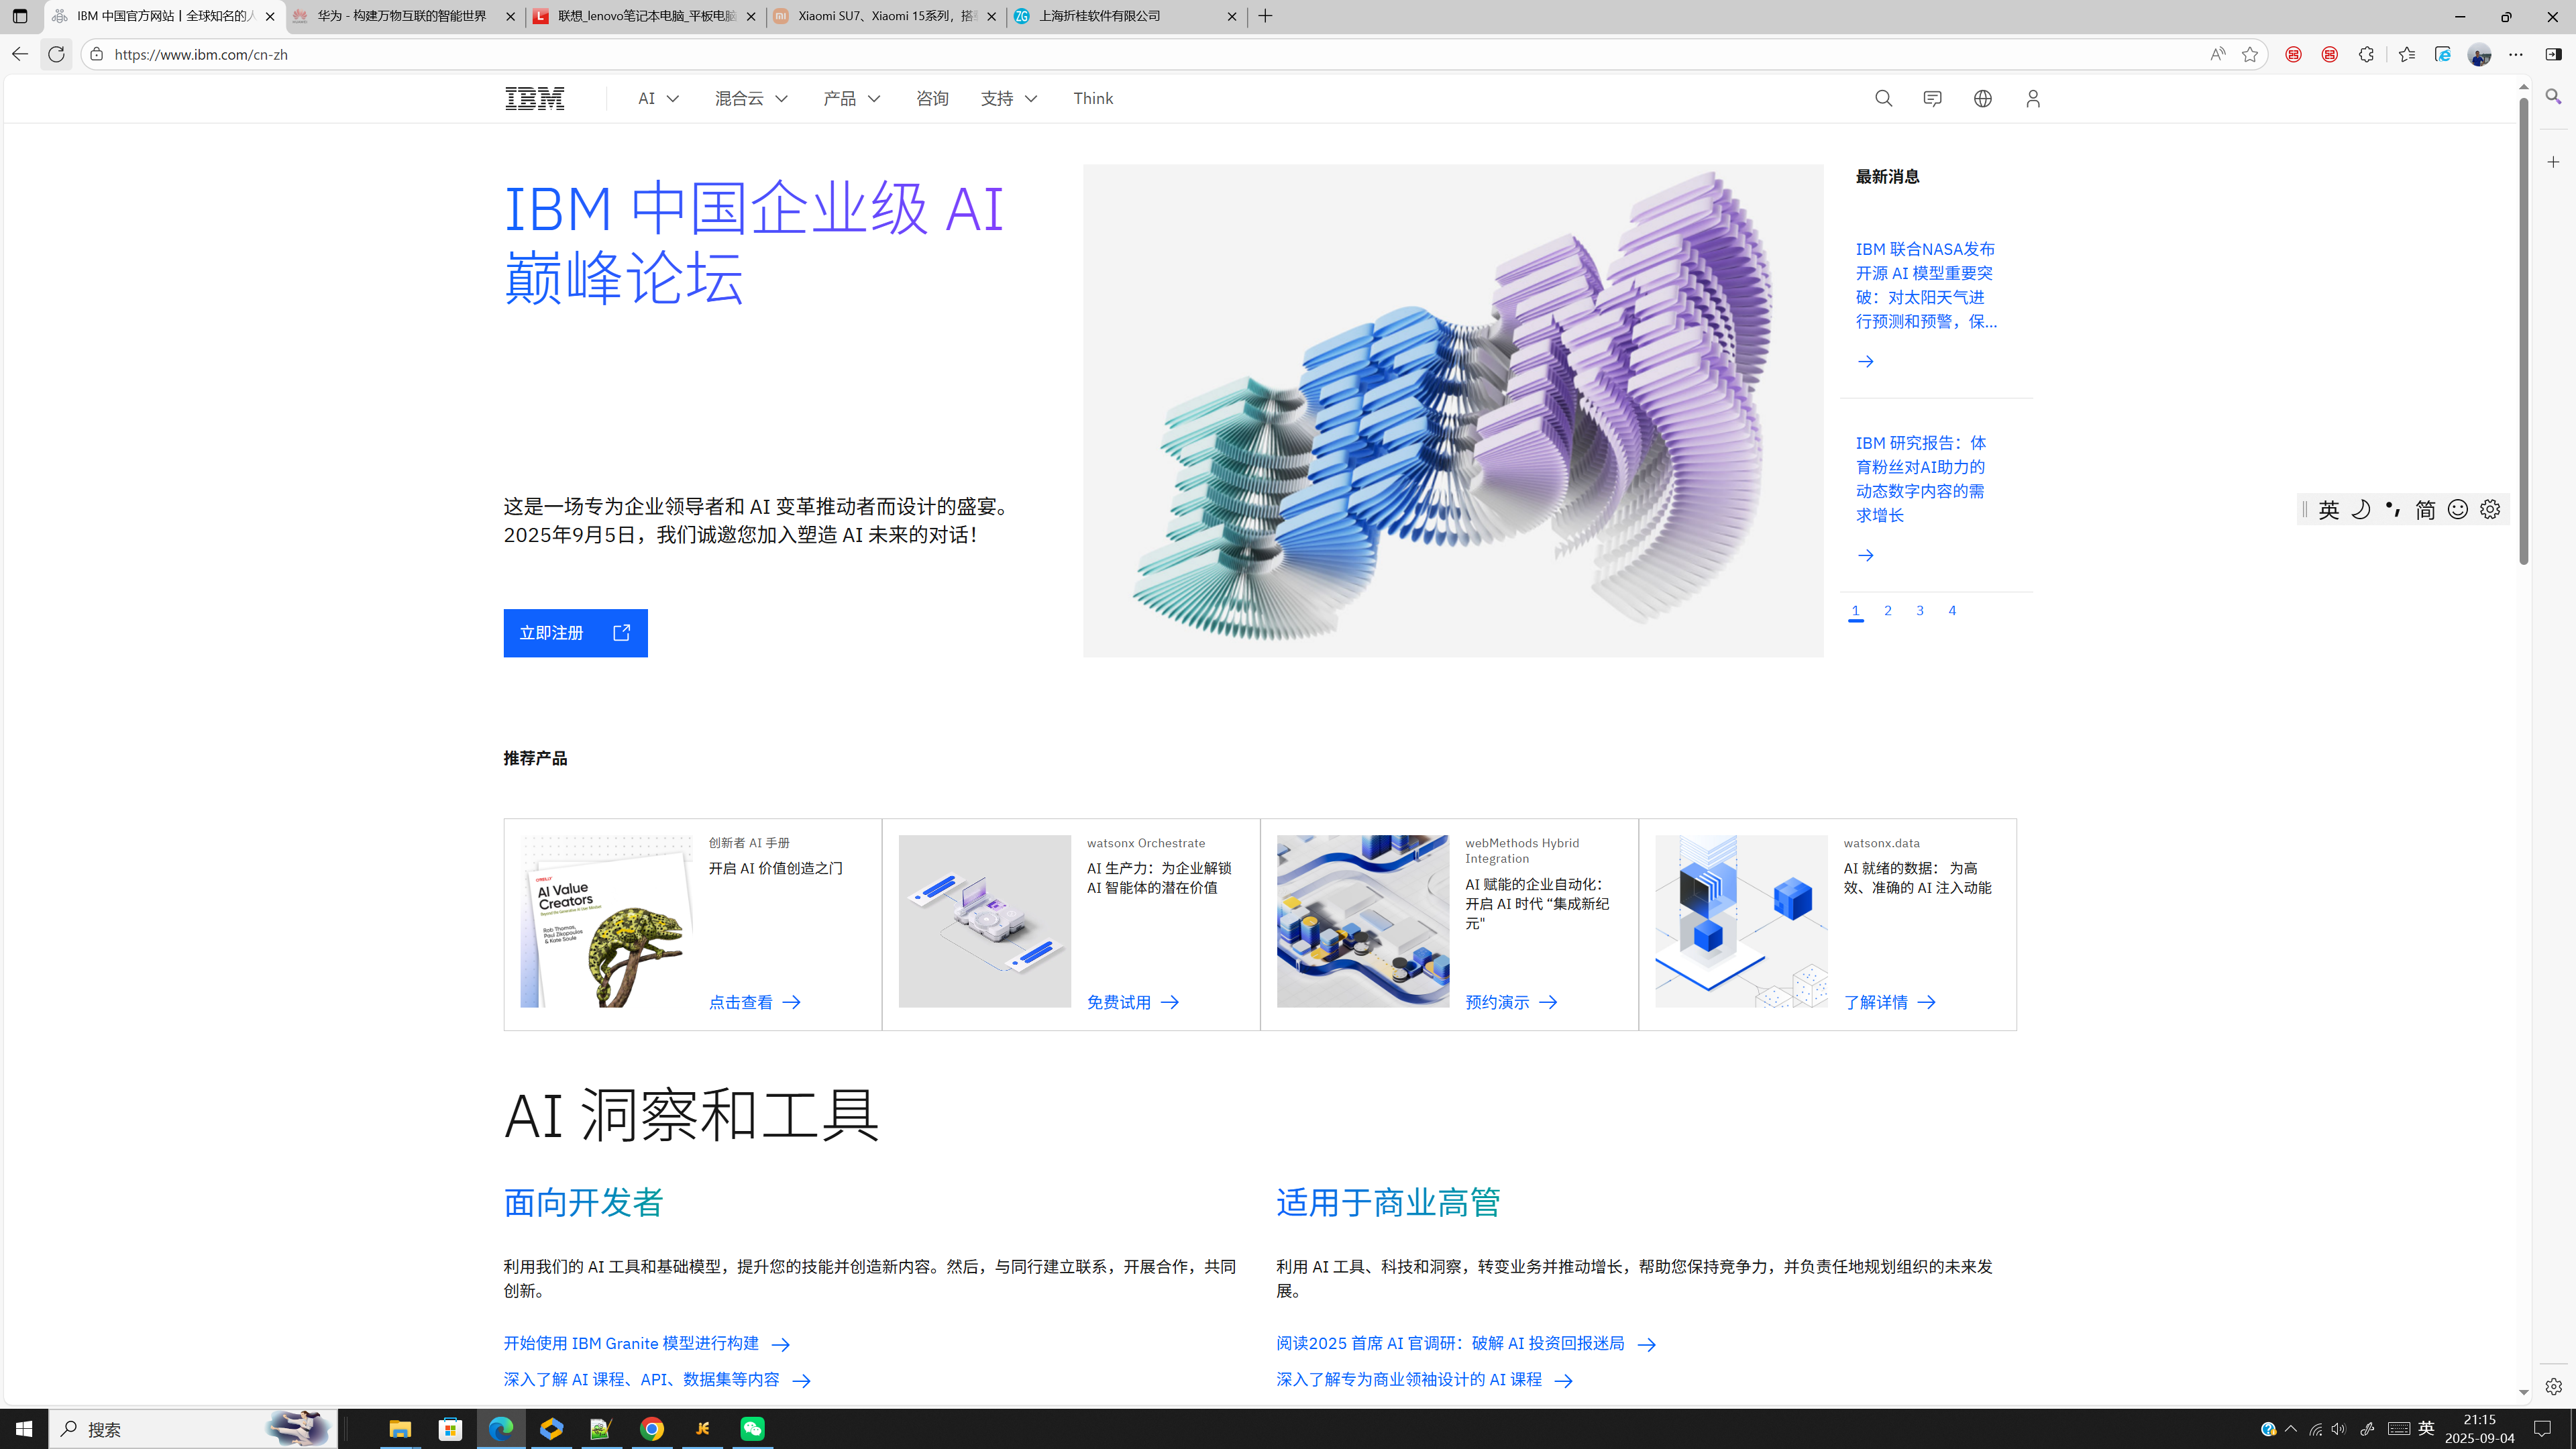Viewport: 2576px width, 1449px height.
Task: Click the 免费试用 link
Action: 1132,1002
